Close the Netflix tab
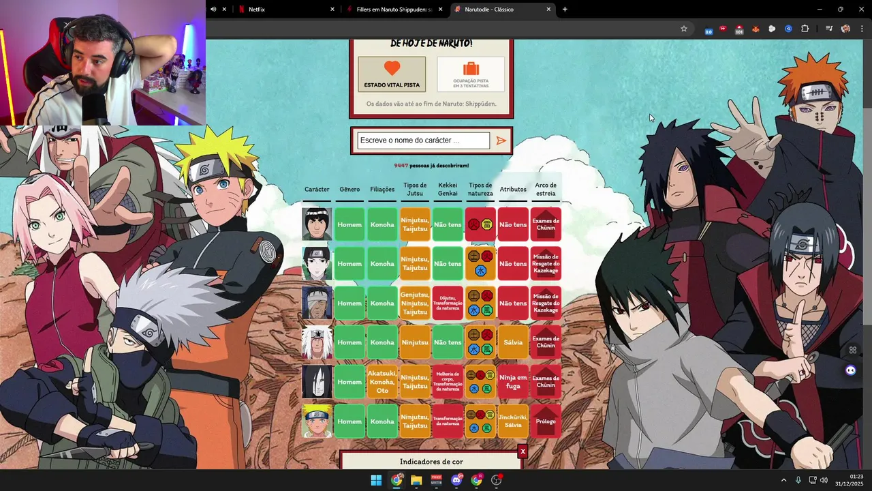Image resolution: width=872 pixels, height=491 pixels. (x=332, y=10)
